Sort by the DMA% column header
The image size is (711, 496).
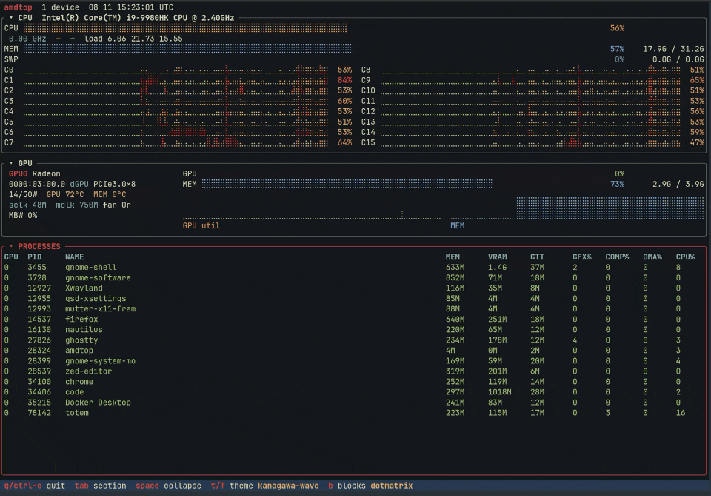[x=652, y=257]
